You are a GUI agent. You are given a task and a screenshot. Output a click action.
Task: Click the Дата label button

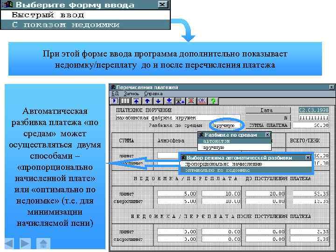point(268,110)
